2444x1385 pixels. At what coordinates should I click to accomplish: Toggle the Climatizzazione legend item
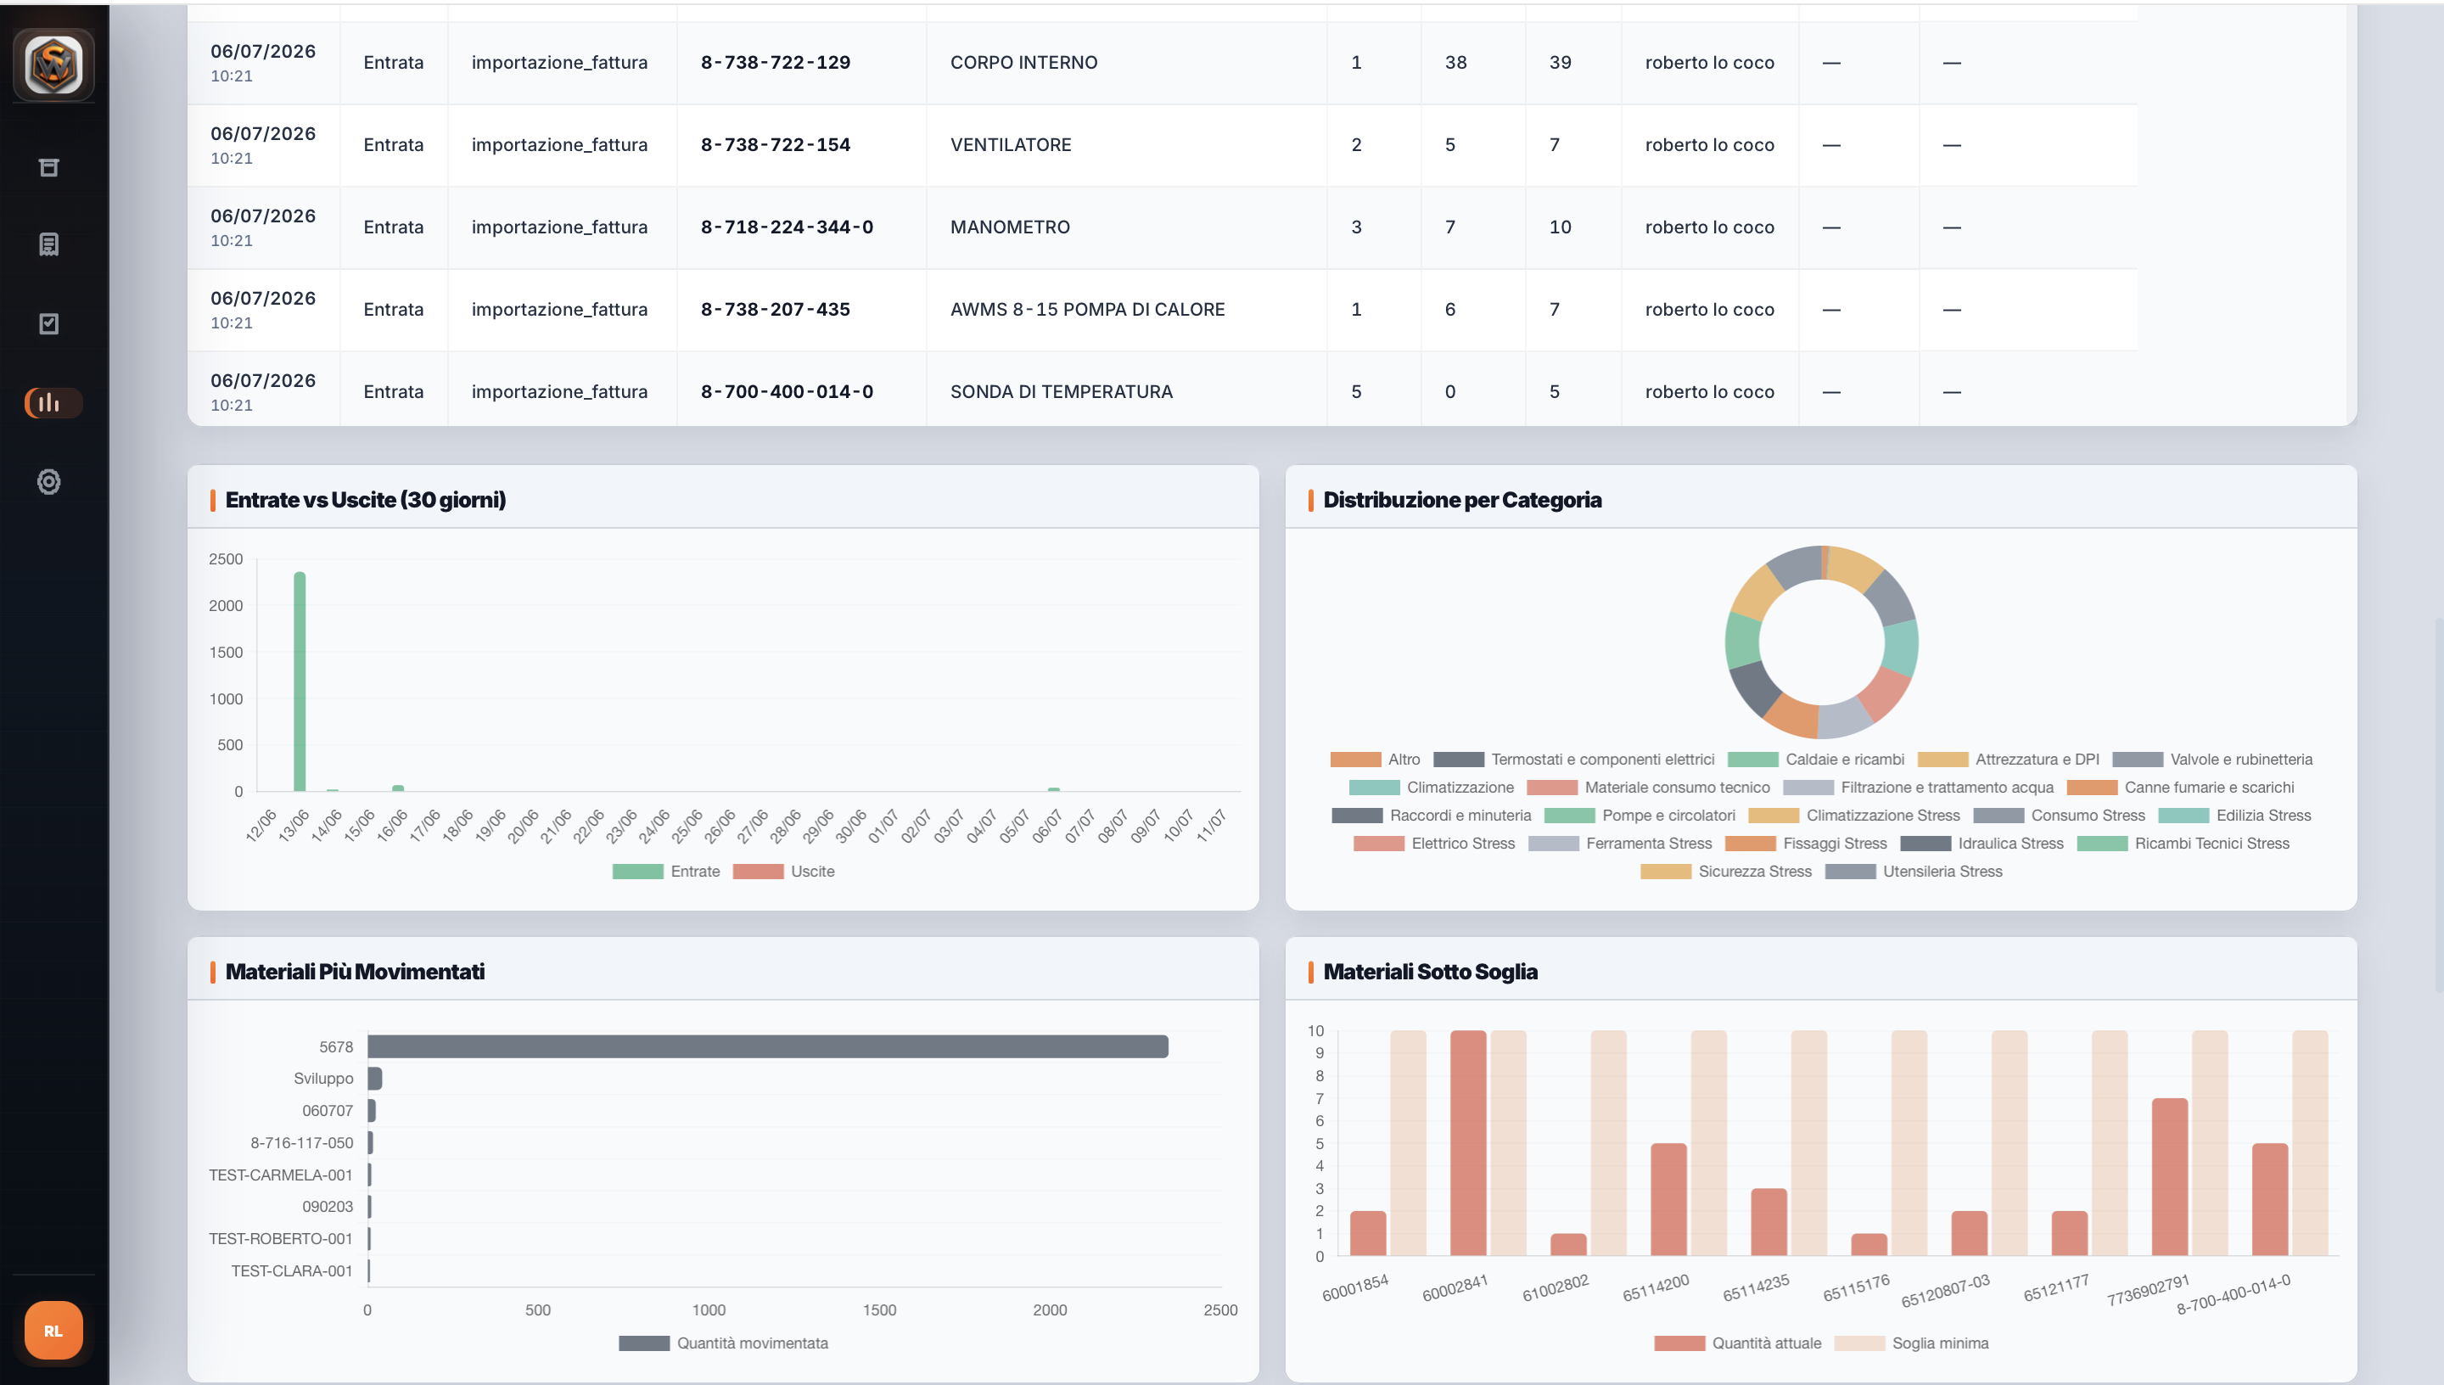[x=1432, y=788]
